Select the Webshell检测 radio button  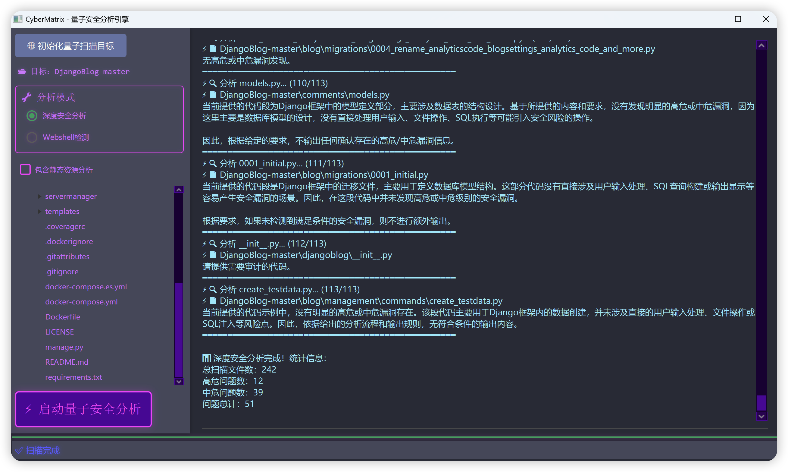pyautogui.click(x=32, y=137)
